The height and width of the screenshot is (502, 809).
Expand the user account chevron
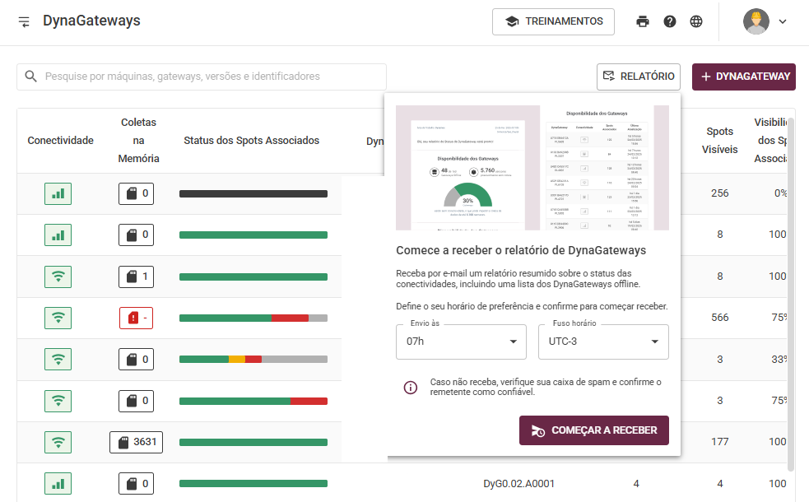click(783, 21)
